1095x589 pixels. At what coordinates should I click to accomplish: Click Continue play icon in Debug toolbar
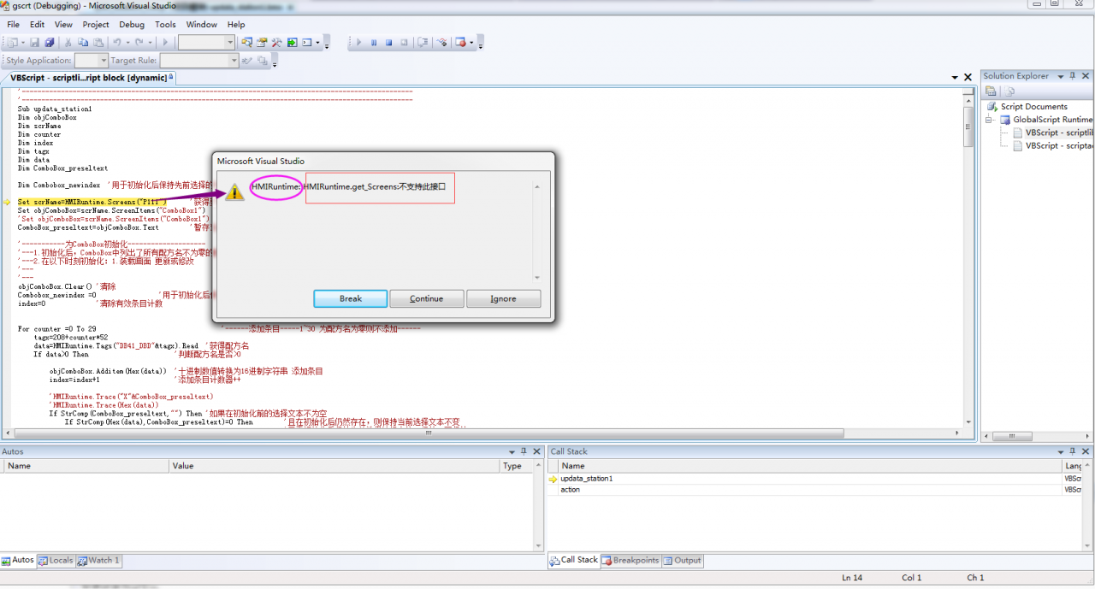(358, 42)
